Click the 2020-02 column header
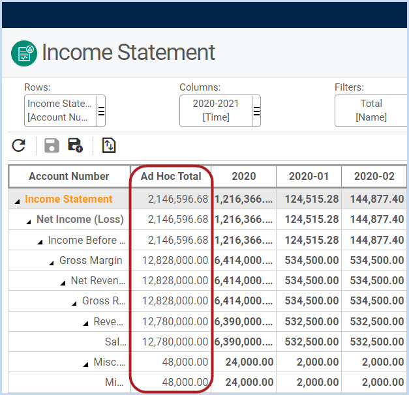Viewport: 409px width, 395px height. click(x=374, y=176)
